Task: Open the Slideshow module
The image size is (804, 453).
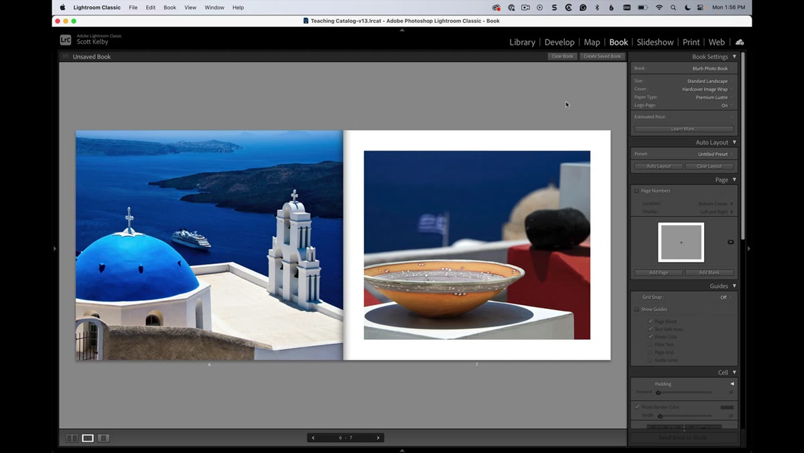Action: 655,42
